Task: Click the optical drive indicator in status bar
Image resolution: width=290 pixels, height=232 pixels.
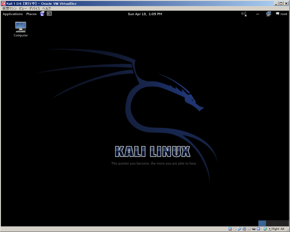Action: click(235, 229)
